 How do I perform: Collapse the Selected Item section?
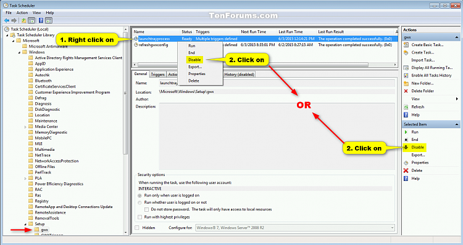pyautogui.click(x=457, y=124)
